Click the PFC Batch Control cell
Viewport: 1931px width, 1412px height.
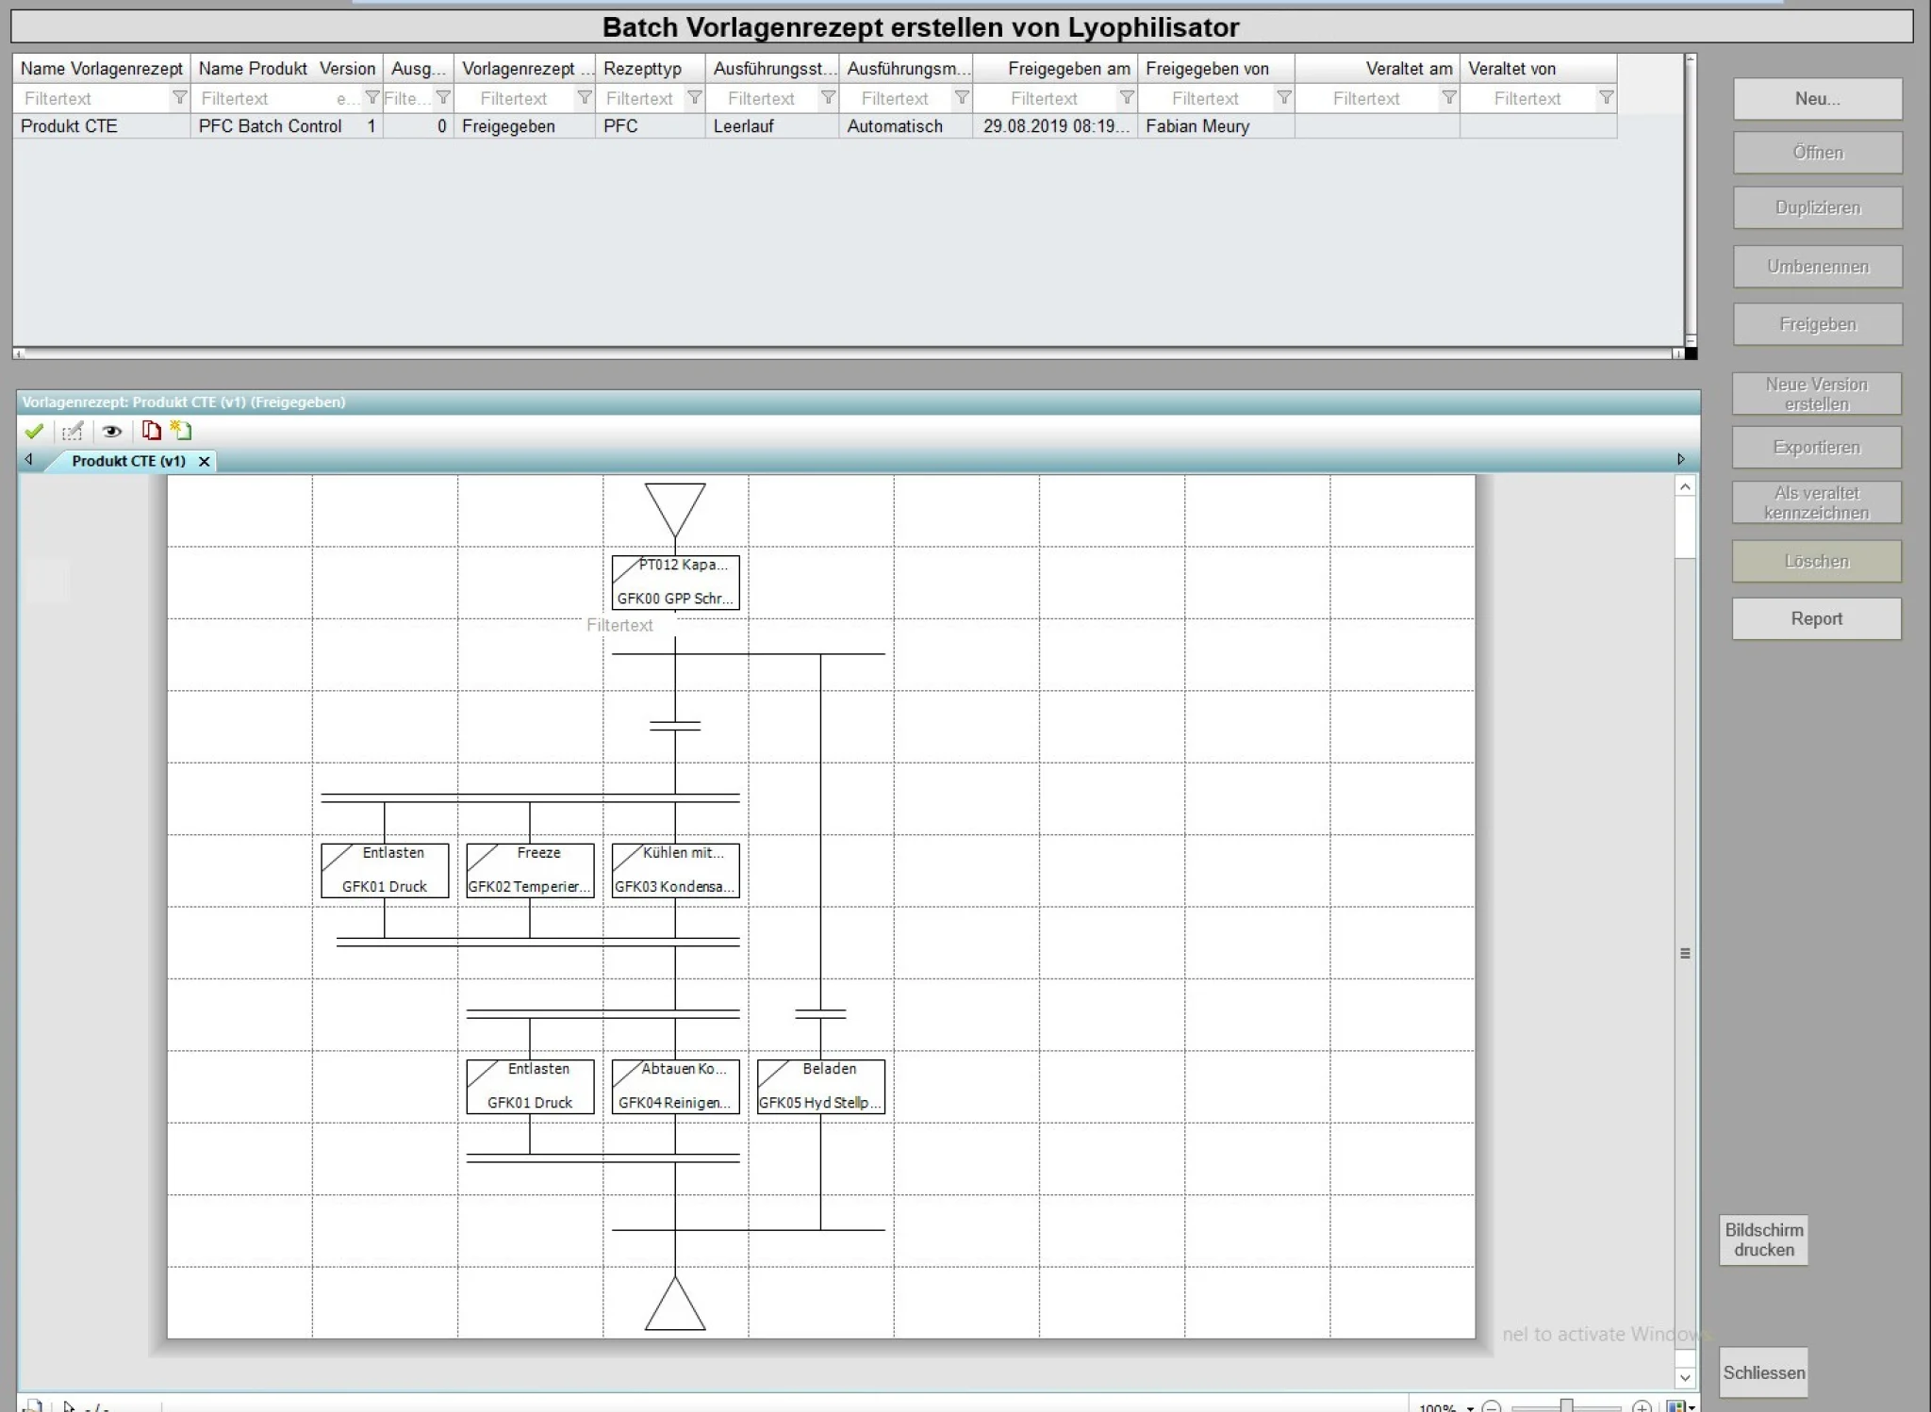[271, 126]
